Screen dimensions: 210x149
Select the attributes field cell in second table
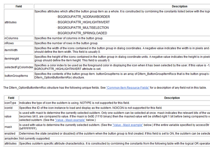(11, 144)
